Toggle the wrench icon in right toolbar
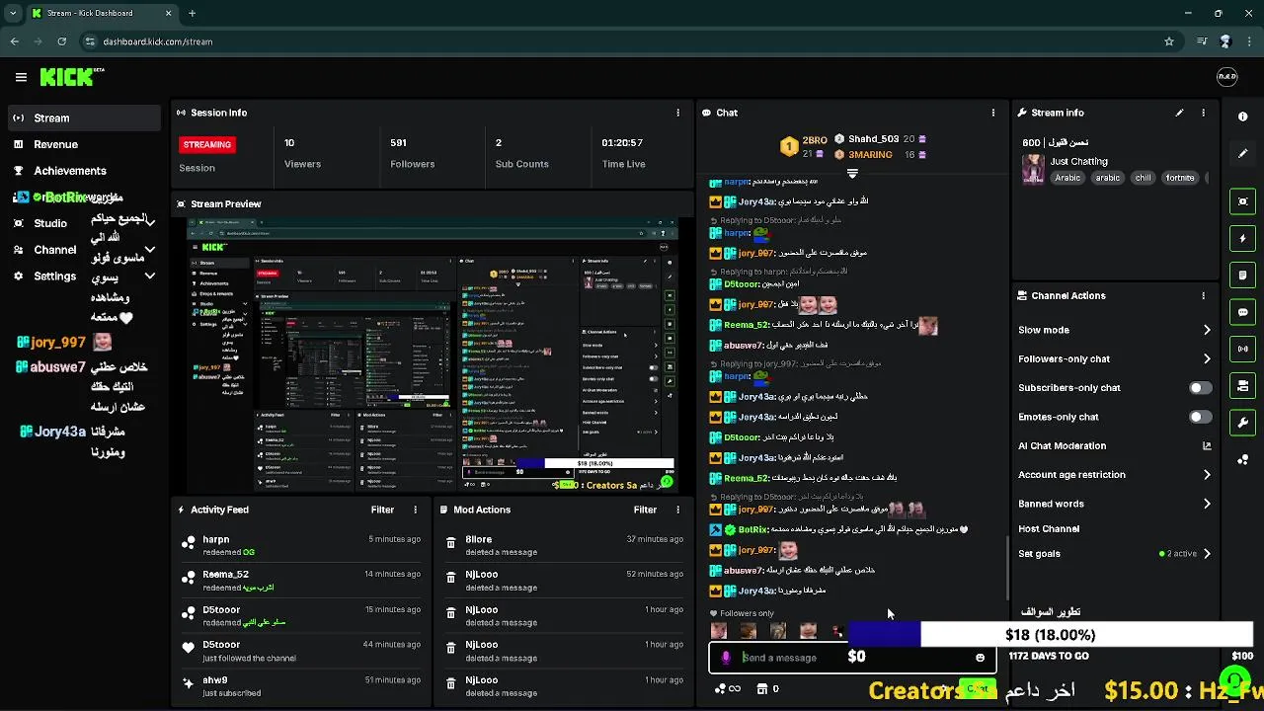1264x711 pixels. (x=1242, y=423)
